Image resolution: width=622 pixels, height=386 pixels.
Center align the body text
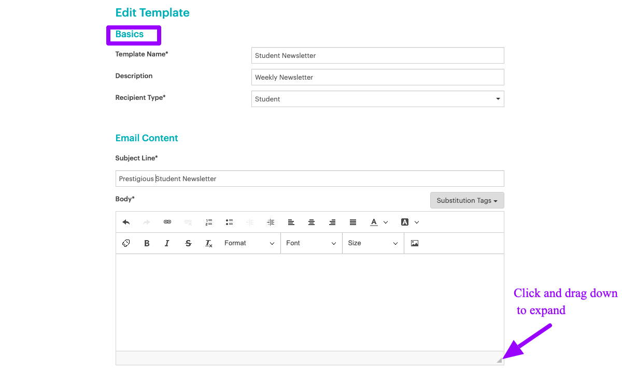click(x=312, y=222)
